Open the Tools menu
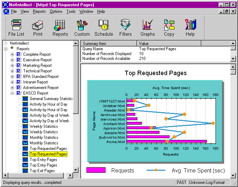This screenshot has width=238, height=187. 71,11
